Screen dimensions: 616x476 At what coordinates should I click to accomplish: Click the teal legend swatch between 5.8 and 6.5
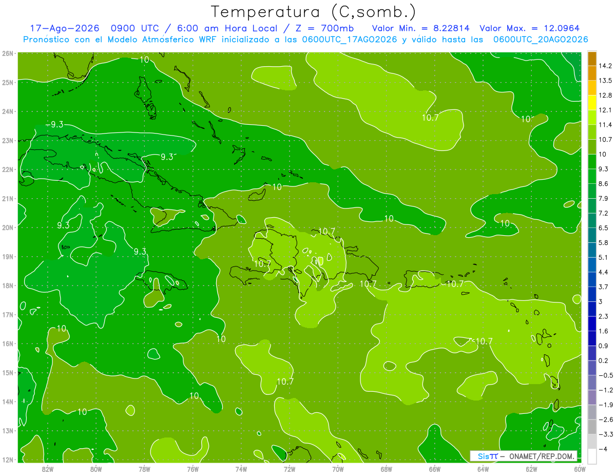pyautogui.click(x=592, y=235)
